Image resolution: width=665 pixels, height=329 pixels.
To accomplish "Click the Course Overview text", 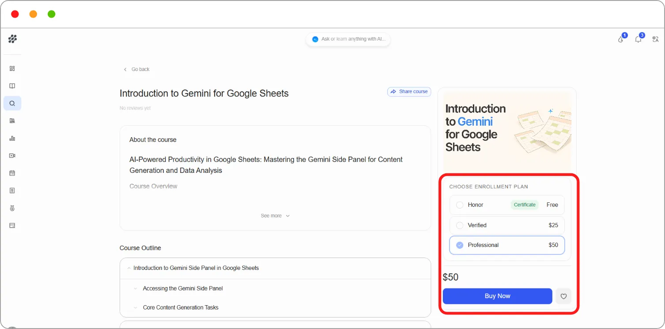I will coord(153,186).
